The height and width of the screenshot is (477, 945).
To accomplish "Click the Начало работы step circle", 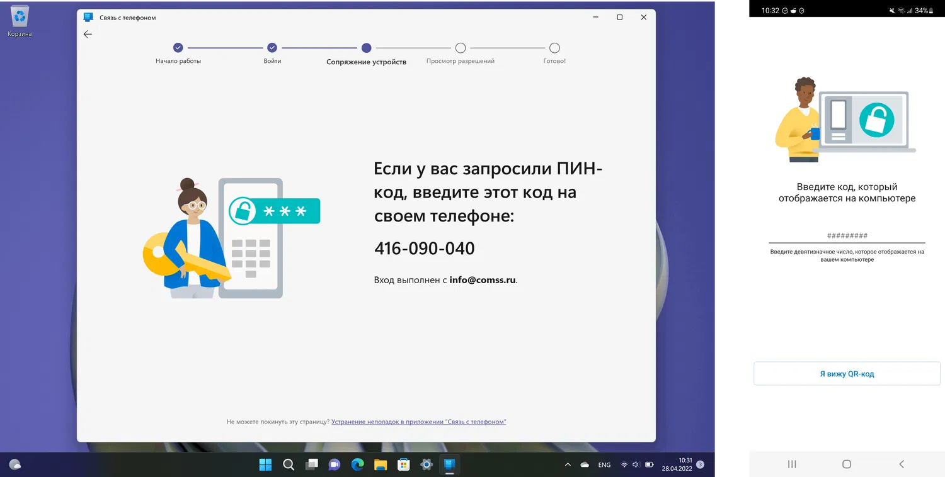I will pos(178,48).
